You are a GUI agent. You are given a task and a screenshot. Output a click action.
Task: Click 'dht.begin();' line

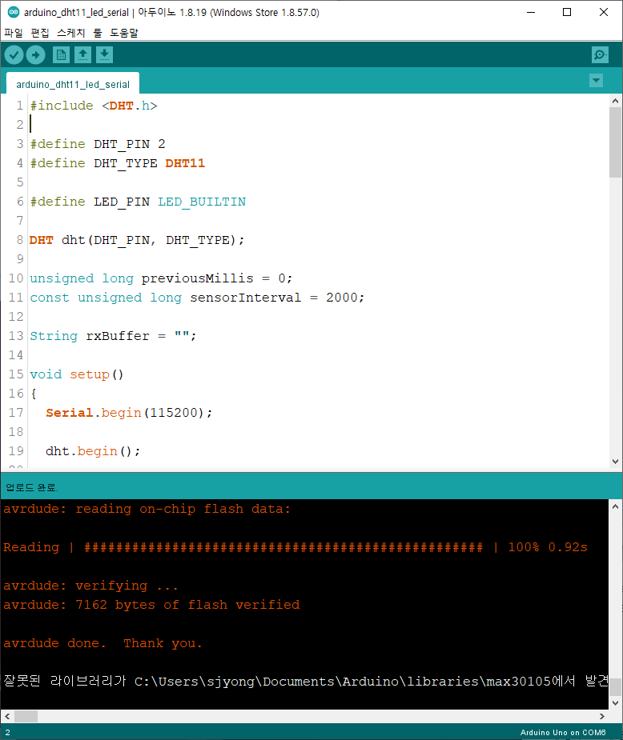(x=93, y=452)
